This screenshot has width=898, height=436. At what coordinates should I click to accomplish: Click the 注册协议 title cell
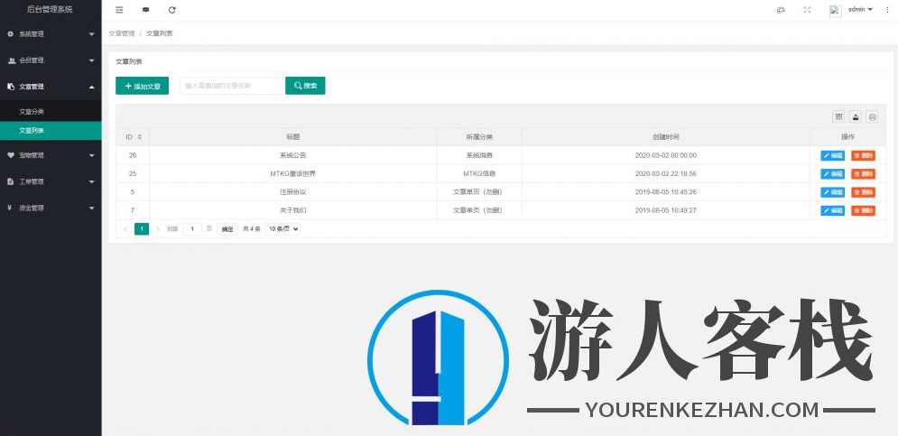tap(292, 192)
